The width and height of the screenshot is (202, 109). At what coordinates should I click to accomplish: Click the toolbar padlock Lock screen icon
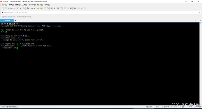pos(48,8)
